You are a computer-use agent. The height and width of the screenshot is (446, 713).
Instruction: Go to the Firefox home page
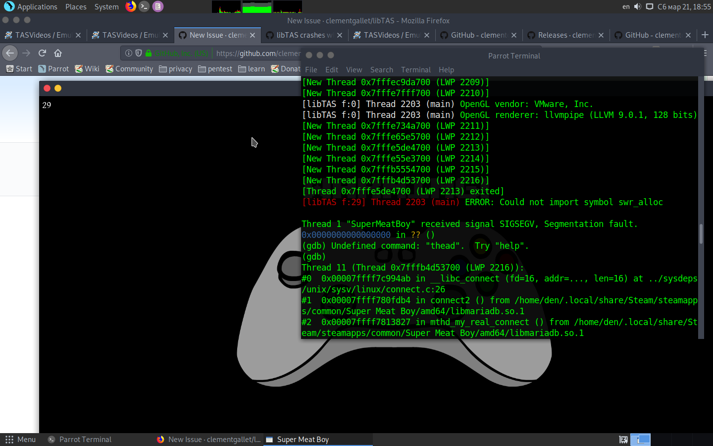pyautogui.click(x=58, y=53)
